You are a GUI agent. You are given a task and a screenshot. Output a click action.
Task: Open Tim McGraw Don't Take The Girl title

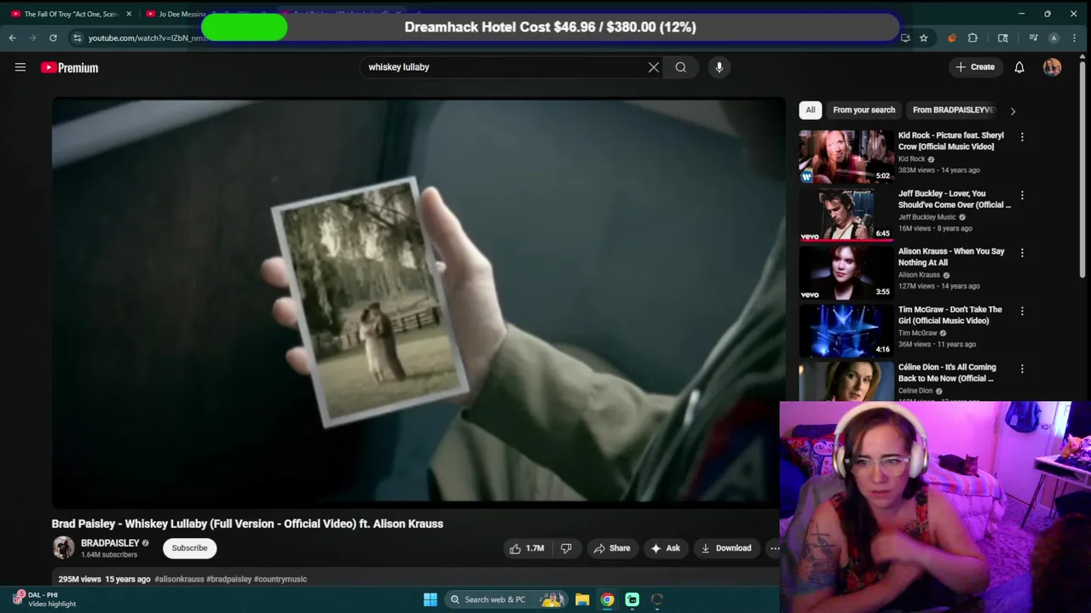(950, 315)
